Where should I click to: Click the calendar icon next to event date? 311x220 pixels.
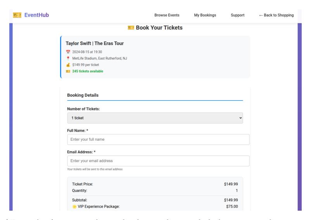click(68, 52)
